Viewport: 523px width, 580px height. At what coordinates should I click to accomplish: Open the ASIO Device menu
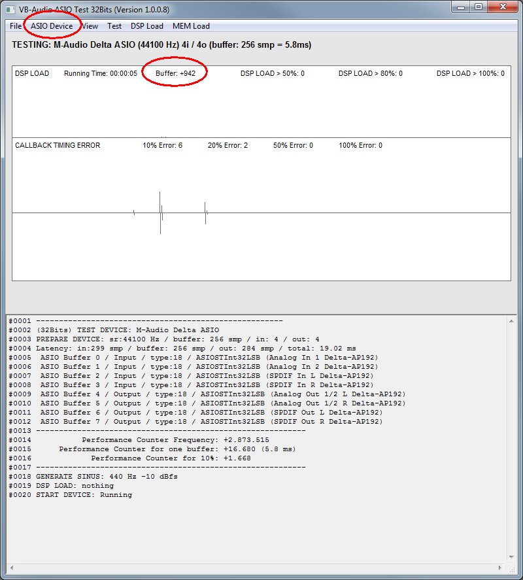tap(52, 26)
